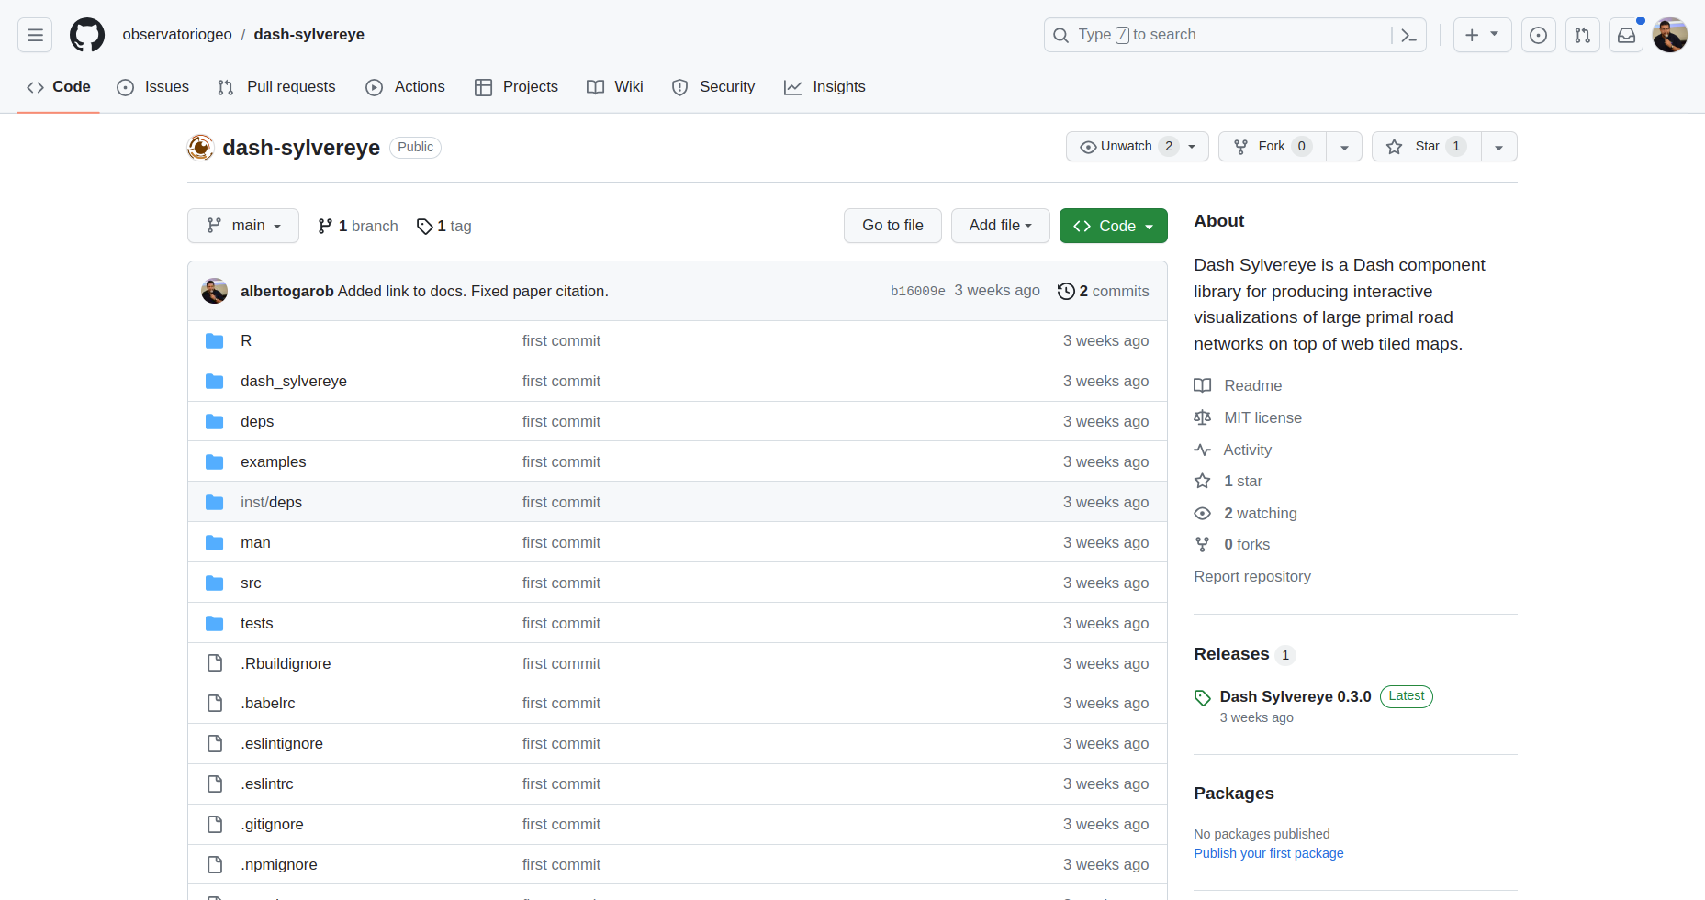1705x900 pixels.
Task: Open the .npmignore file
Action: click(x=279, y=865)
